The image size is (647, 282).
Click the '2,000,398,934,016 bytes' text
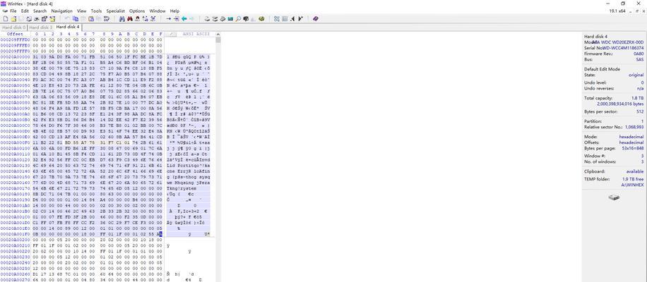coord(620,104)
